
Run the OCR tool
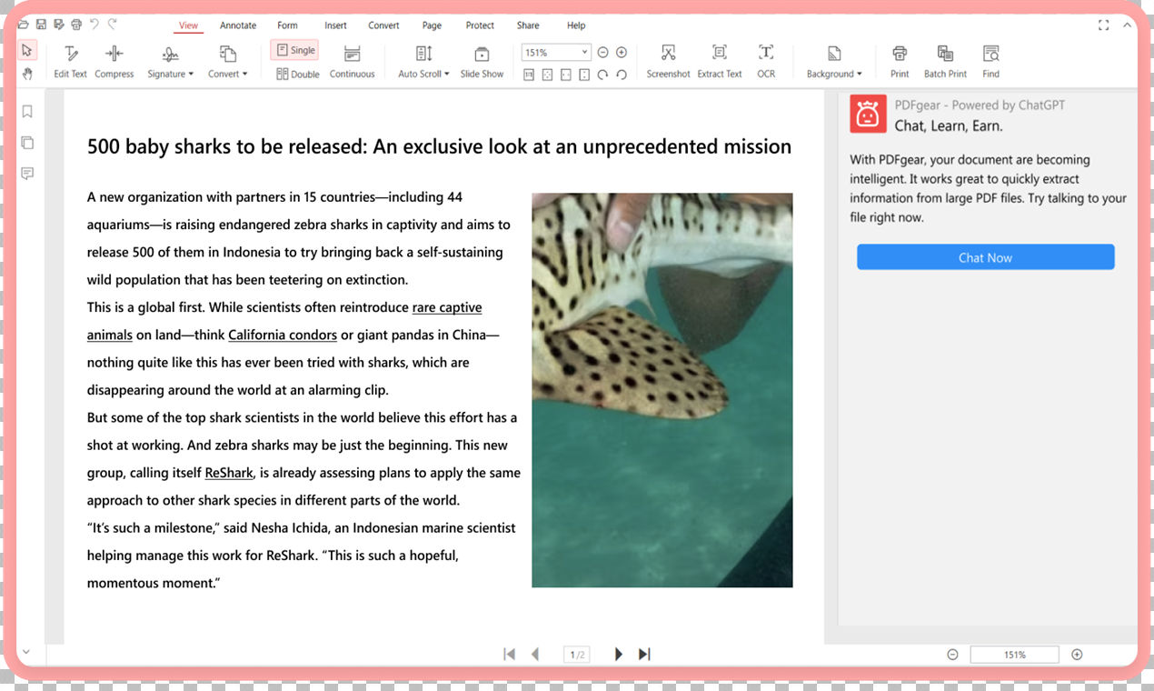click(x=766, y=62)
